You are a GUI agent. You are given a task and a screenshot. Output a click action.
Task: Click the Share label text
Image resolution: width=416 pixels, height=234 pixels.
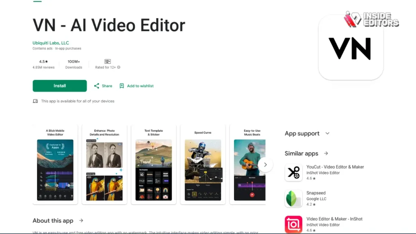107,86
